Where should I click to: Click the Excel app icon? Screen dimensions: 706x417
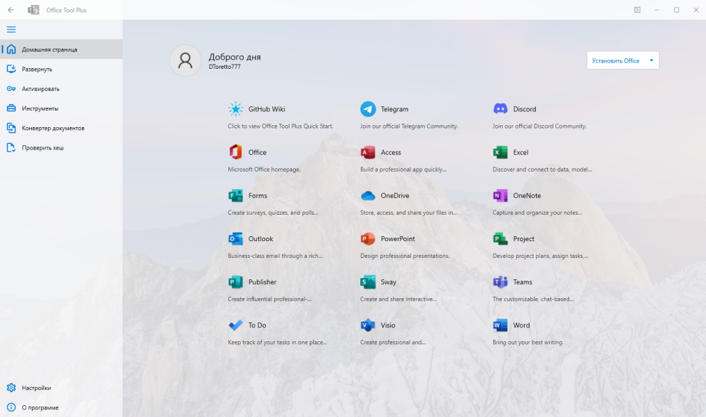click(501, 152)
